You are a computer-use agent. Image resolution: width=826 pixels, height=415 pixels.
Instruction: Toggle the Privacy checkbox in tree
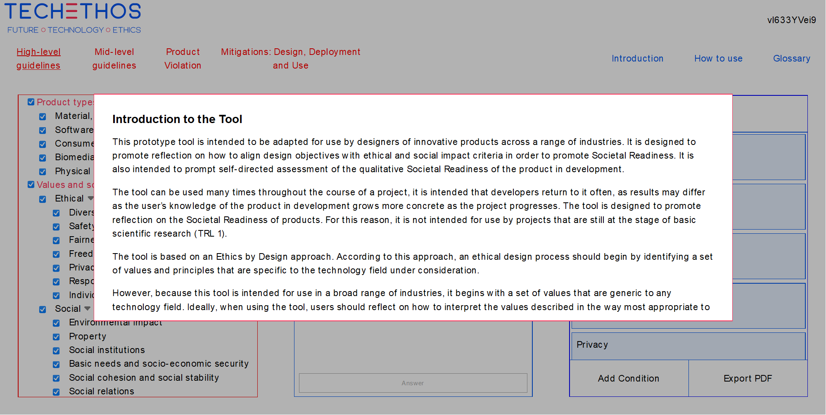click(56, 268)
